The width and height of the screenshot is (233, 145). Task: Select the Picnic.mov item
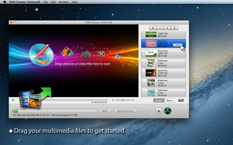(163, 53)
